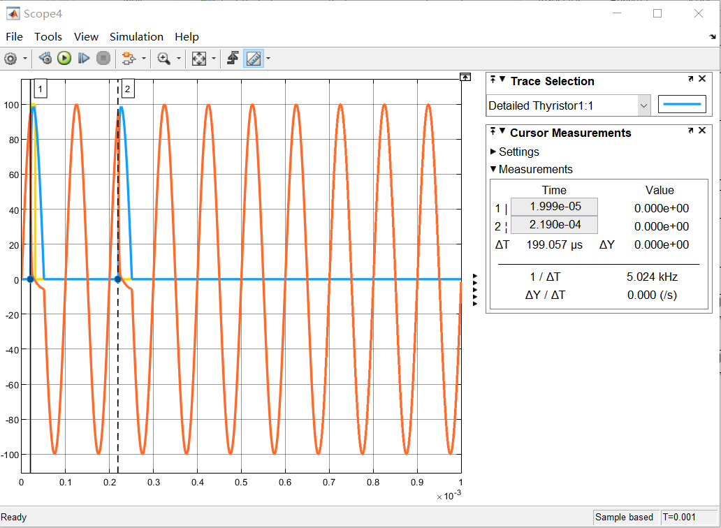Toggle the Cursor Measurements toolbar button
This screenshot has width=721, height=528.
pos(254,59)
